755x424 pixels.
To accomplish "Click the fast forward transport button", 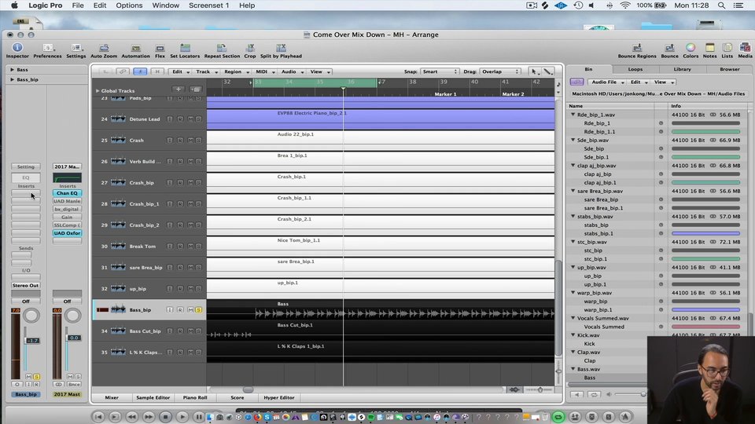I will coord(149,417).
